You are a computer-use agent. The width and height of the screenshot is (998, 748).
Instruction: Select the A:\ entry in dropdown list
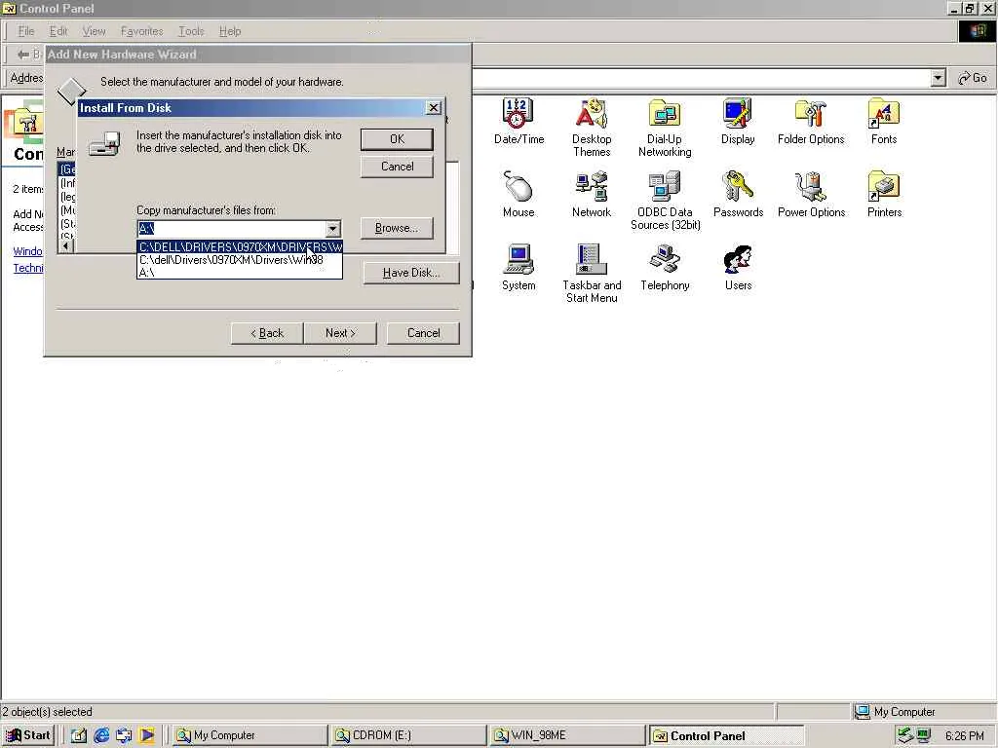pyautogui.click(x=240, y=273)
